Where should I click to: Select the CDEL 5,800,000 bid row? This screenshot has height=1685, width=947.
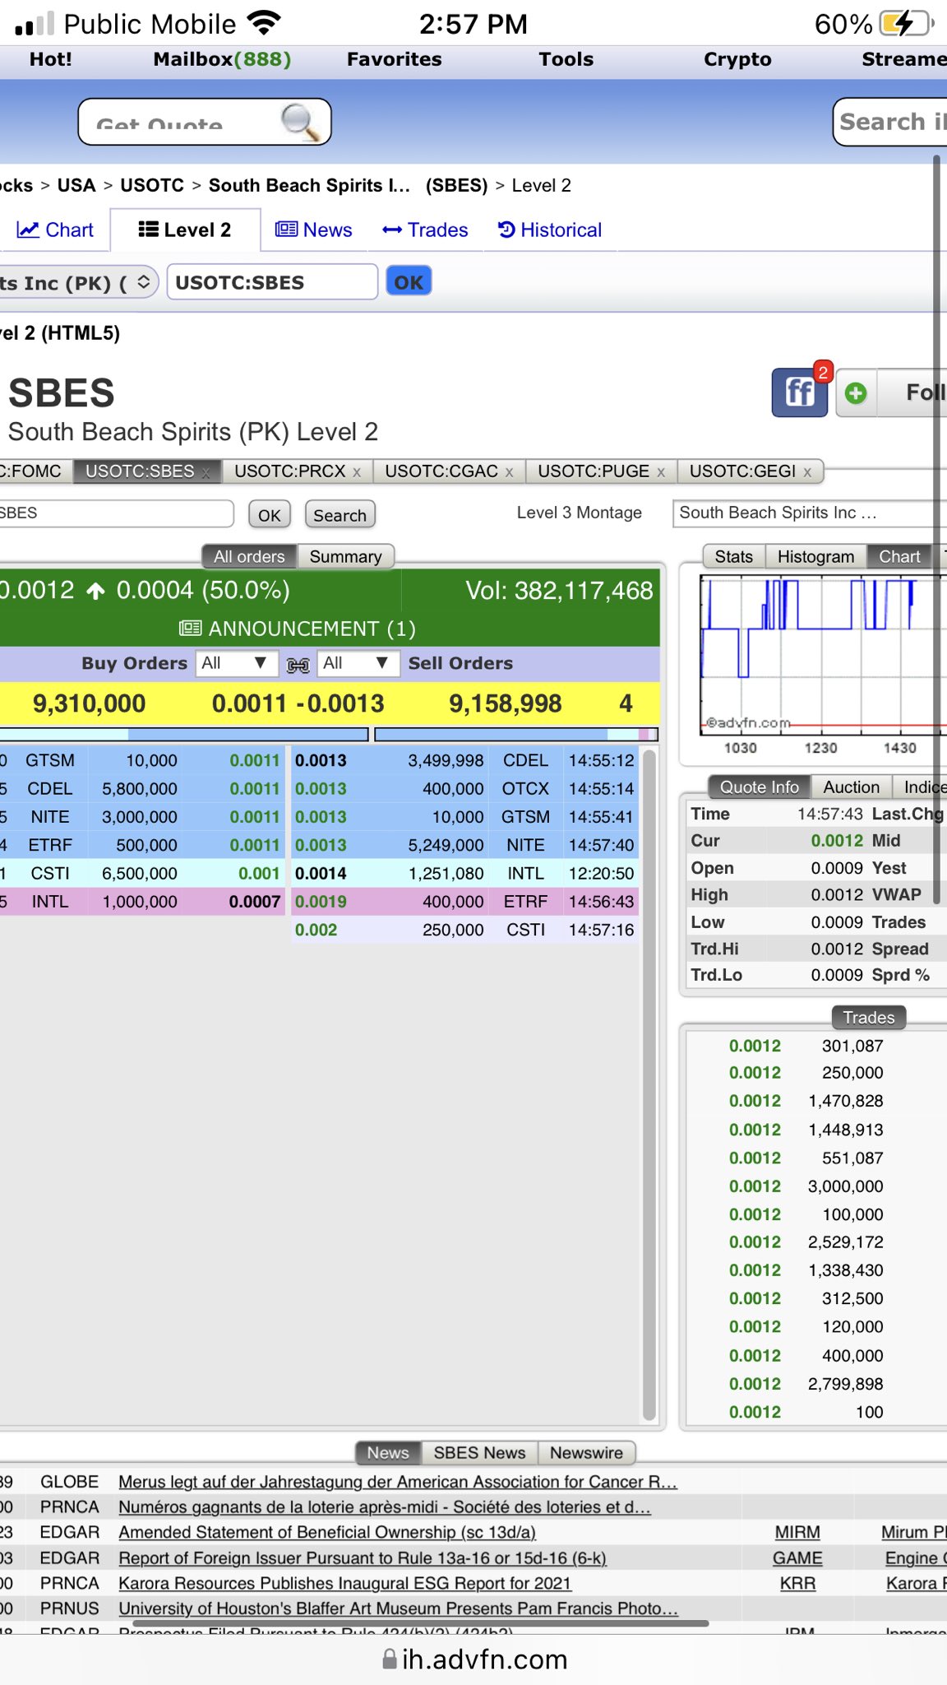(141, 788)
